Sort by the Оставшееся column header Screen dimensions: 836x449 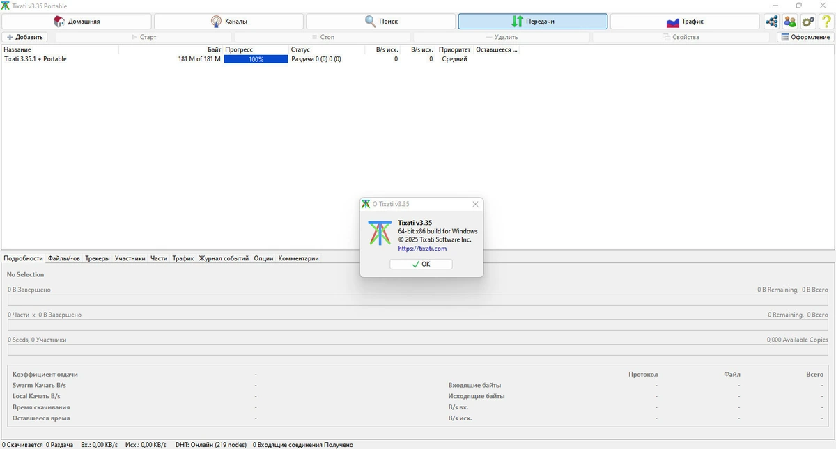tap(497, 49)
